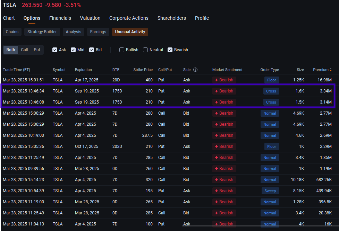
Task: Select the Options tab
Action: (32, 18)
